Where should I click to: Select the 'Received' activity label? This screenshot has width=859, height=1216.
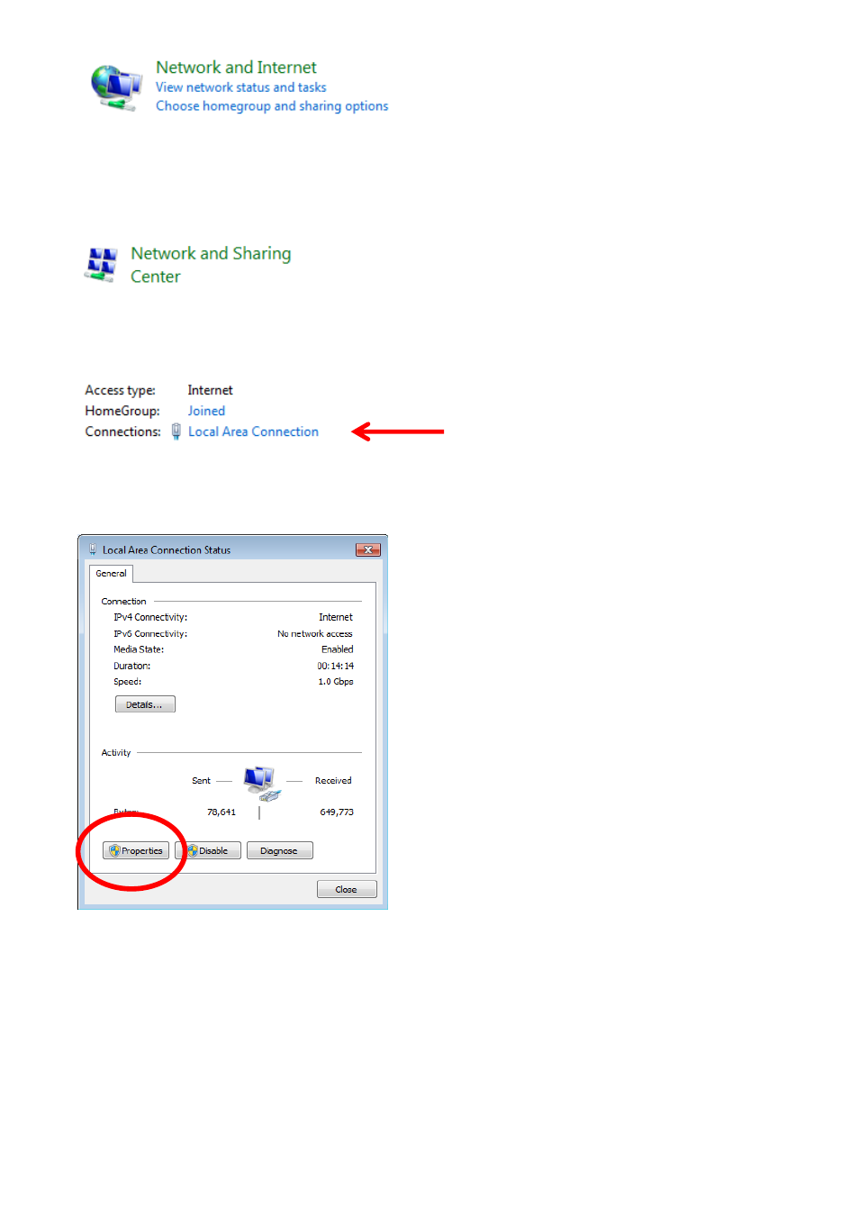coord(333,781)
